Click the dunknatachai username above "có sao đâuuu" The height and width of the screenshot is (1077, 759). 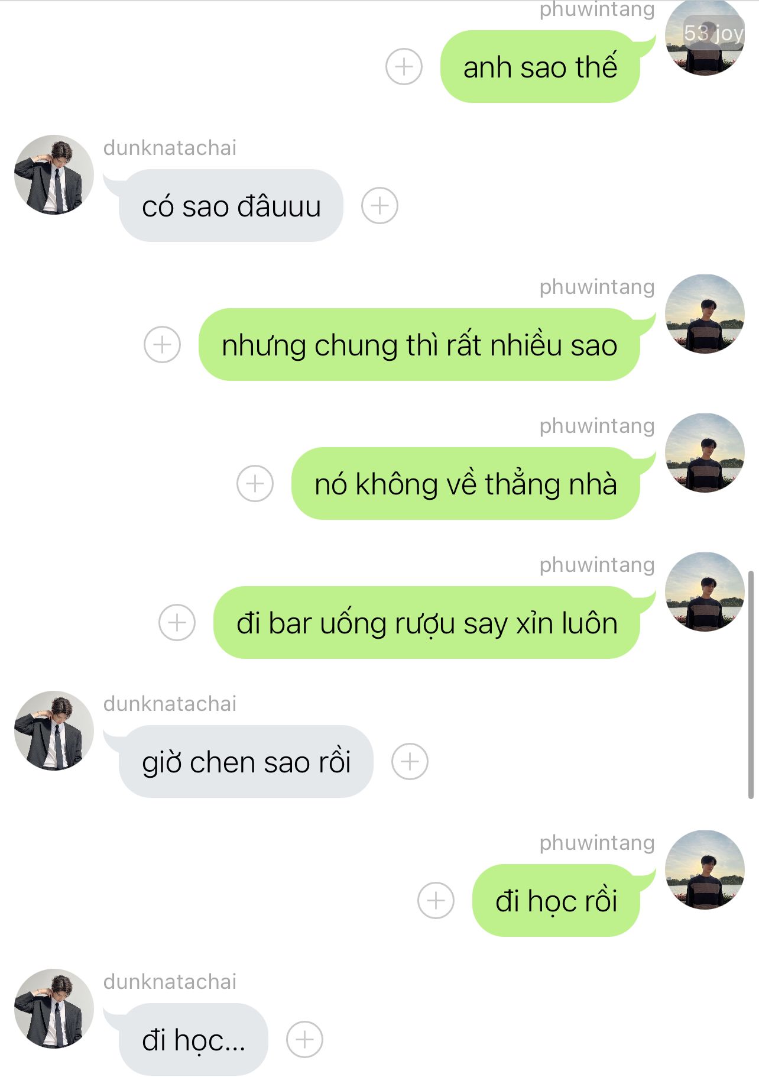[170, 148]
